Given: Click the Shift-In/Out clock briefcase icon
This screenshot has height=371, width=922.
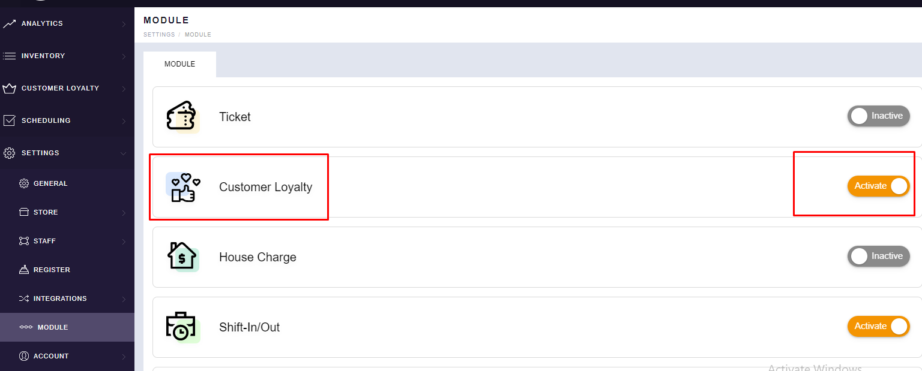Looking at the screenshot, I should coord(181,327).
